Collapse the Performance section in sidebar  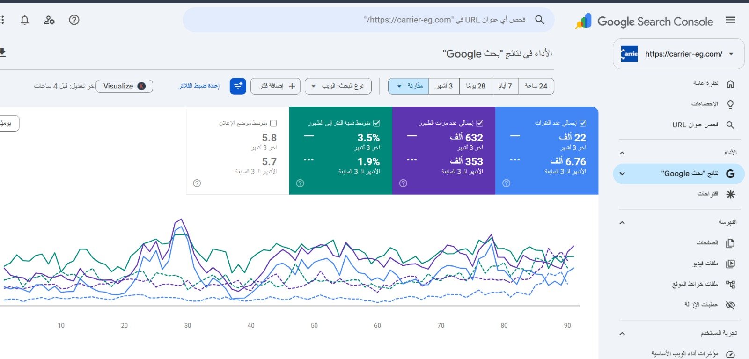pos(622,153)
